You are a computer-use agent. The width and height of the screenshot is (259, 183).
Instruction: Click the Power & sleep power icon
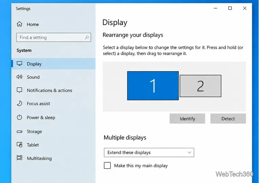(19, 117)
